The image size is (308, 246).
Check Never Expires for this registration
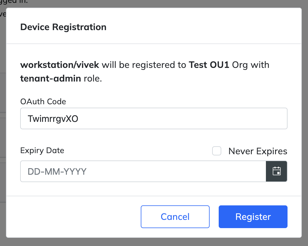coord(216,151)
